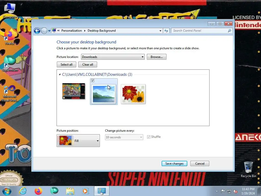Screen dimensions: 261x196
Task: Open the clock showing 11:43 PM
Action: click(248, 191)
